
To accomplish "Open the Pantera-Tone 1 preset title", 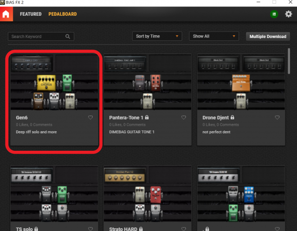I will point(126,117).
